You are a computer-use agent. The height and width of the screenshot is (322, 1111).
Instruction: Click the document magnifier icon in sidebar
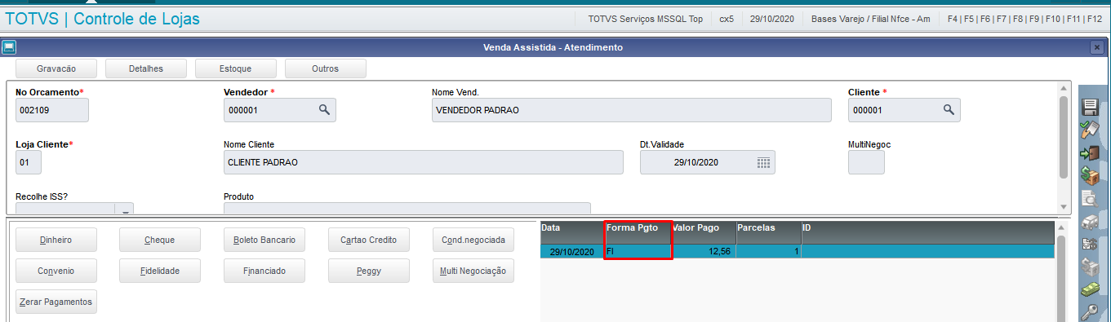[x=1089, y=197]
